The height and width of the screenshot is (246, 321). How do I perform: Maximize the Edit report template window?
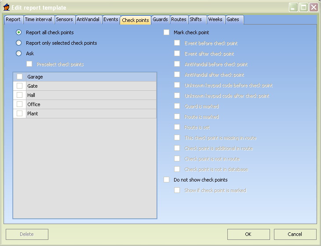304,7
